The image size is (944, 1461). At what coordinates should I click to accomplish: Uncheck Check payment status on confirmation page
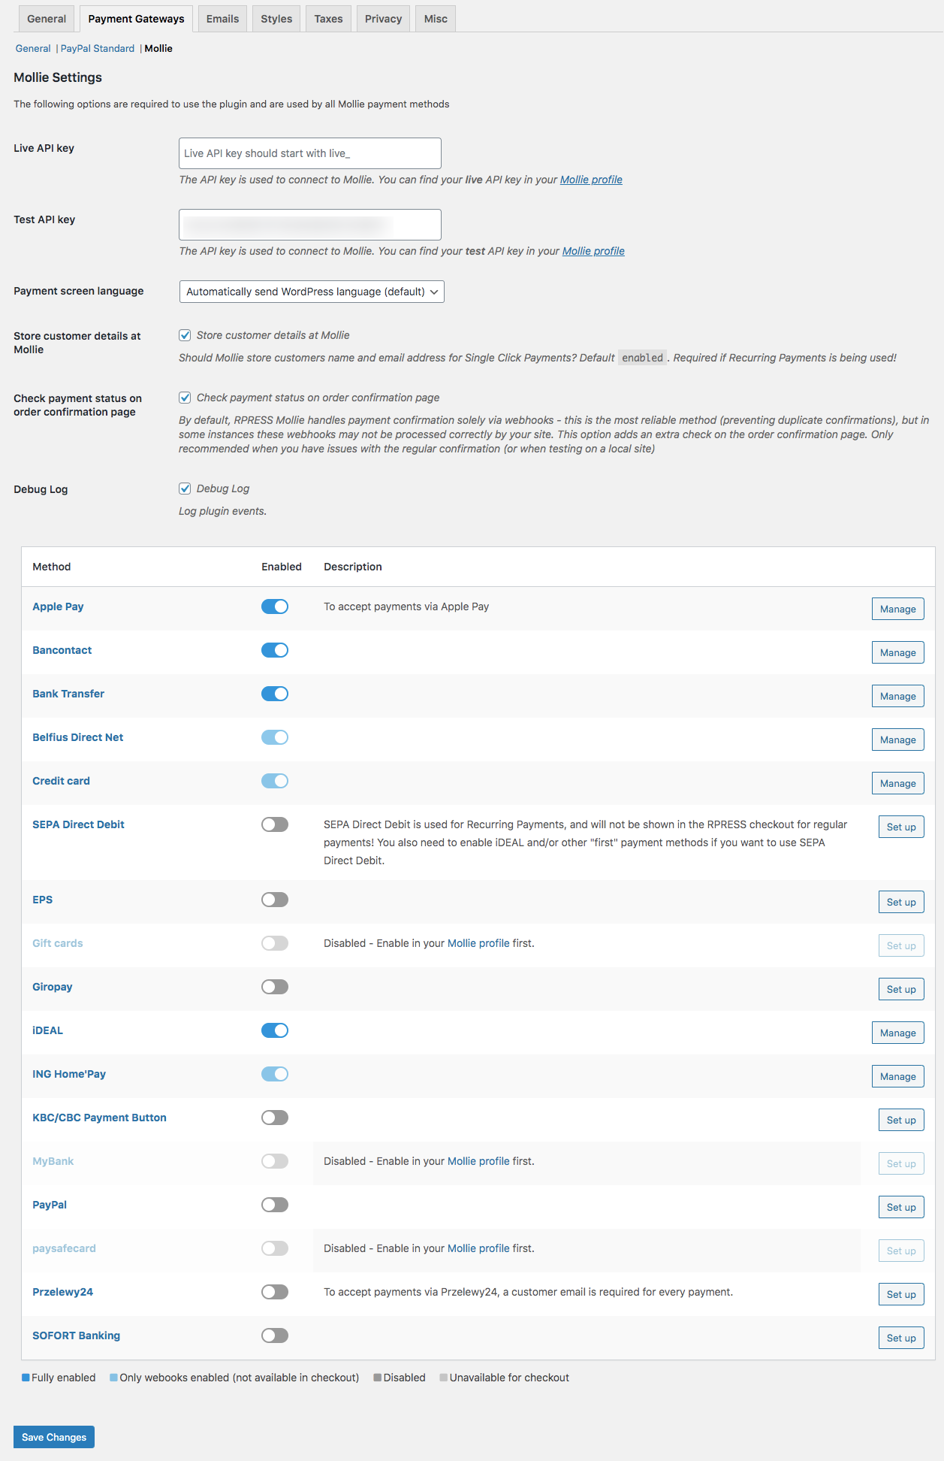tap(185, 398)
